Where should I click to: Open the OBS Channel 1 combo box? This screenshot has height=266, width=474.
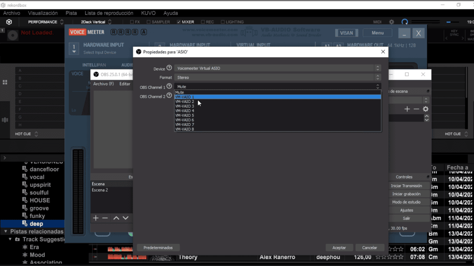pos(278,86)
